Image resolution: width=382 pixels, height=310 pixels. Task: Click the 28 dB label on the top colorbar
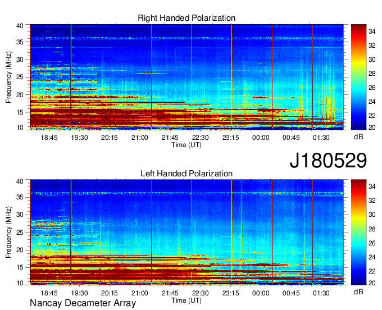pyautogui.click(x=372, y=74)
